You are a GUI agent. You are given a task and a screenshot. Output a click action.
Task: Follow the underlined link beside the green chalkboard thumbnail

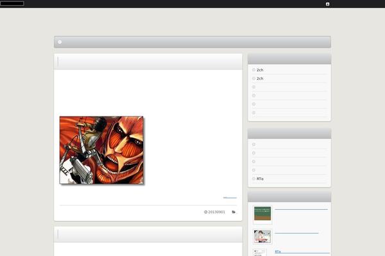pyautogui.click(x=302, y=209)
